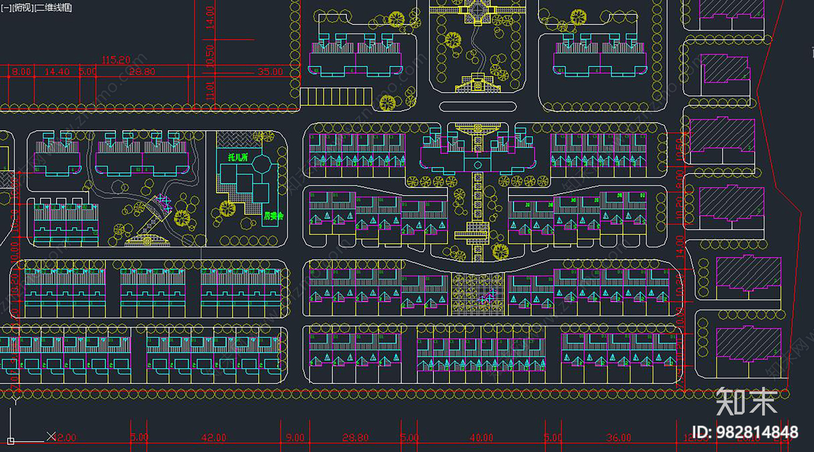Select the 14.40 dimension text
Screen dimensions: 814x452
tap(57, 72)
